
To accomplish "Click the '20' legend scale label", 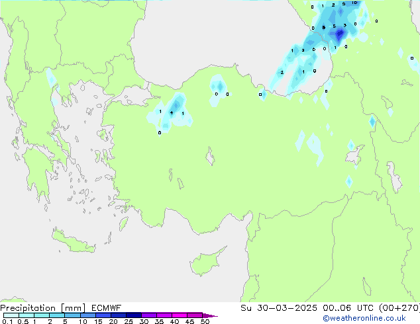I will tap(113, 321).
